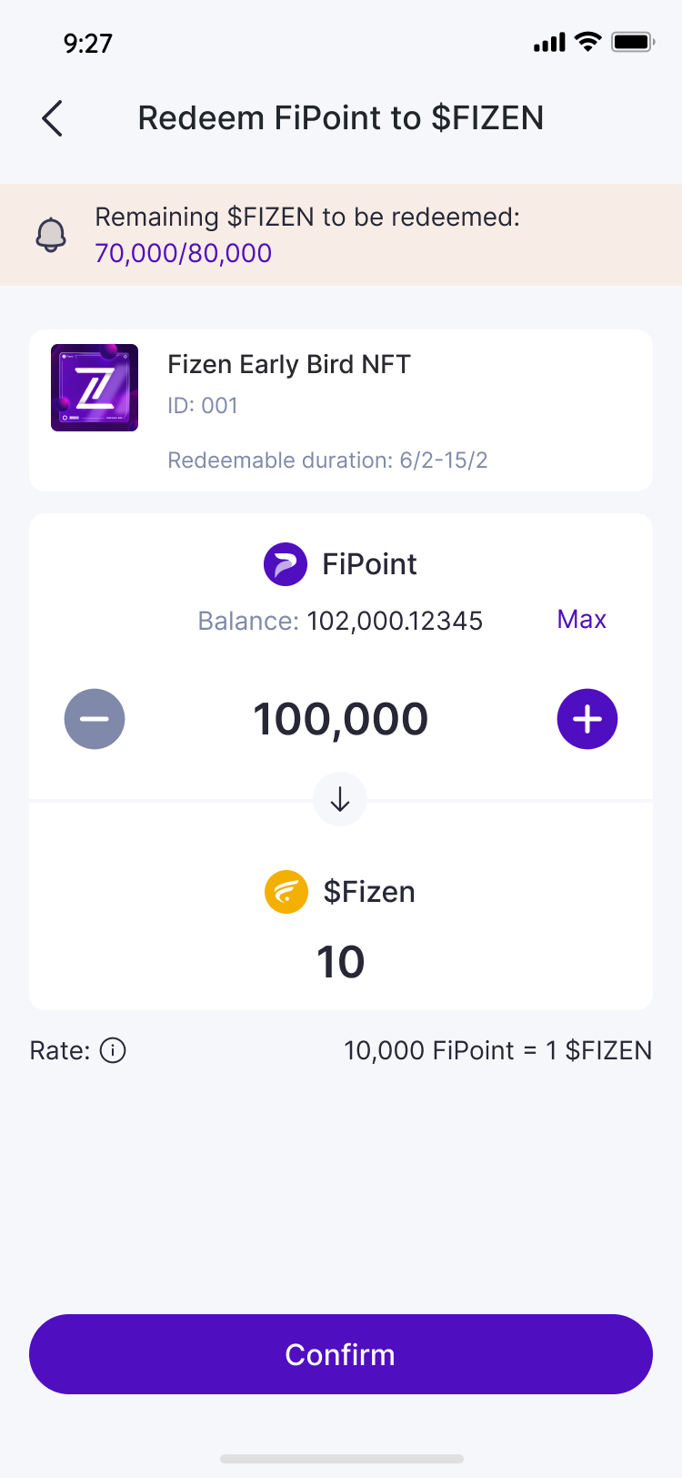682x1478 pixels.
Task: Tap the 100,000 FiPoint amount field
Action: coord(340,719)
